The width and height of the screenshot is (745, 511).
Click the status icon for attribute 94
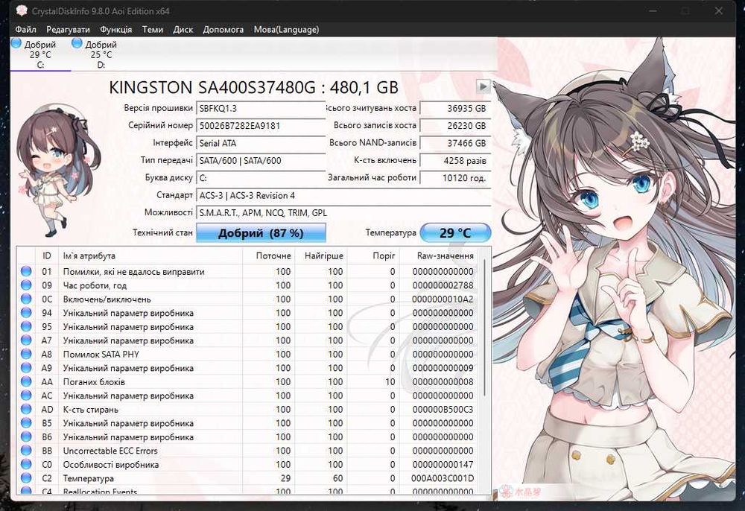tap(26, 313)
